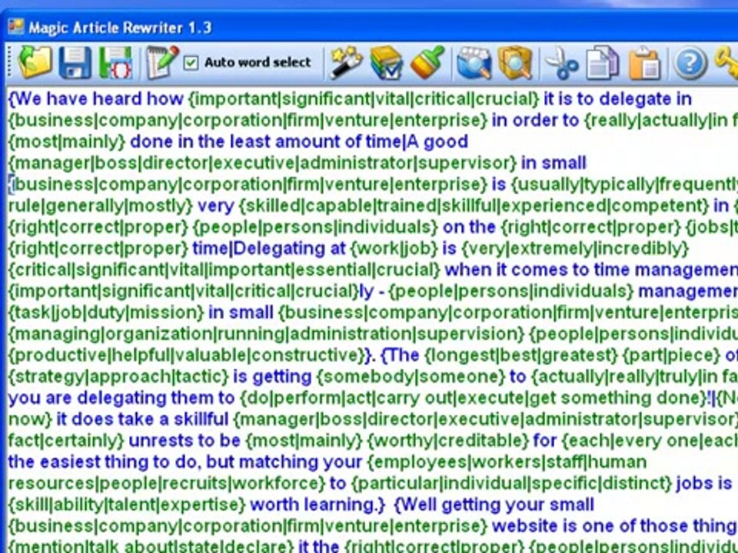Image resolution: width=738 pixels, height=553 pixels.
Task: Click spin group starting '{do|perform|act'
Action: [473, 398]
